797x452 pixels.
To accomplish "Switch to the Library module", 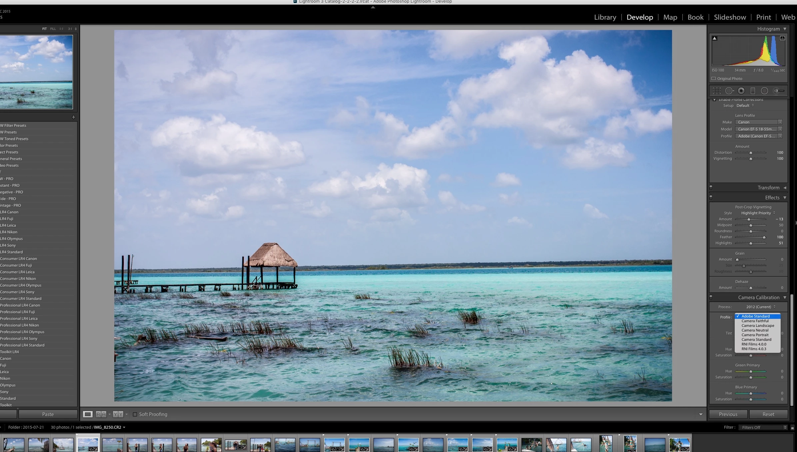I will click(605, 17).
